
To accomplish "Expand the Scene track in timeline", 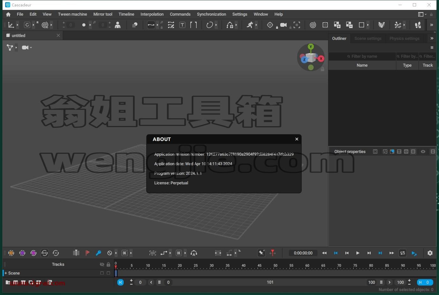I will click(x=6, y=273).
